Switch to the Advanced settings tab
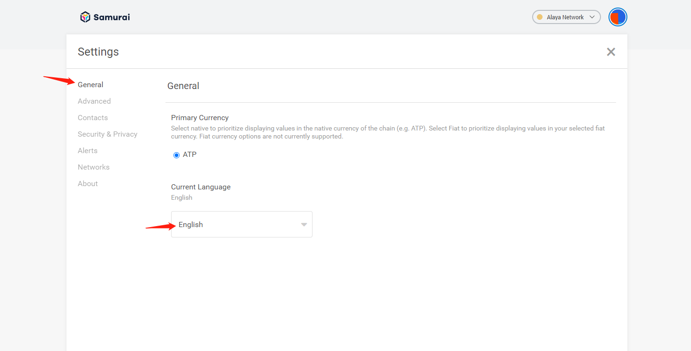The image size is (691, 351). click(x=94, y=101)
